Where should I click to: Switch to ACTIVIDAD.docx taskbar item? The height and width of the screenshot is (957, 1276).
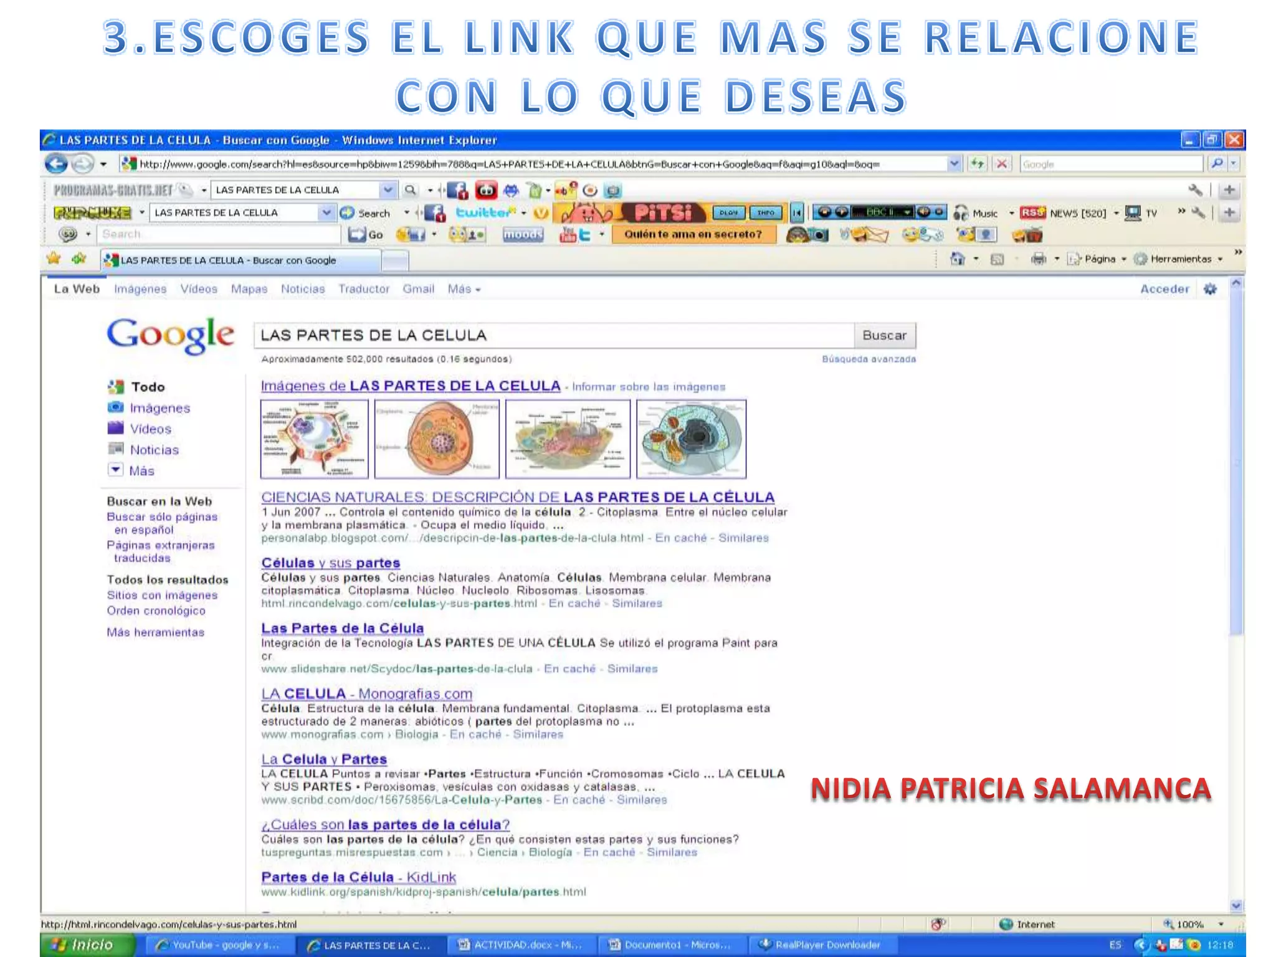click(521, 945)
